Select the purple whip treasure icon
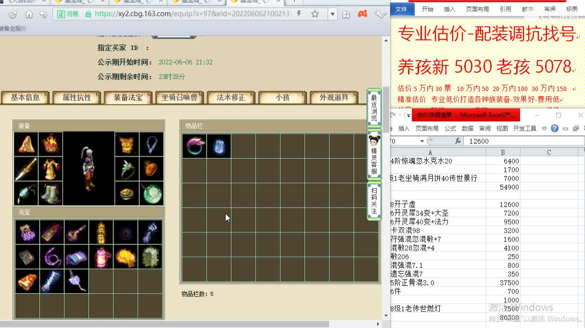 pyautogui.click(x=52, y=257)
